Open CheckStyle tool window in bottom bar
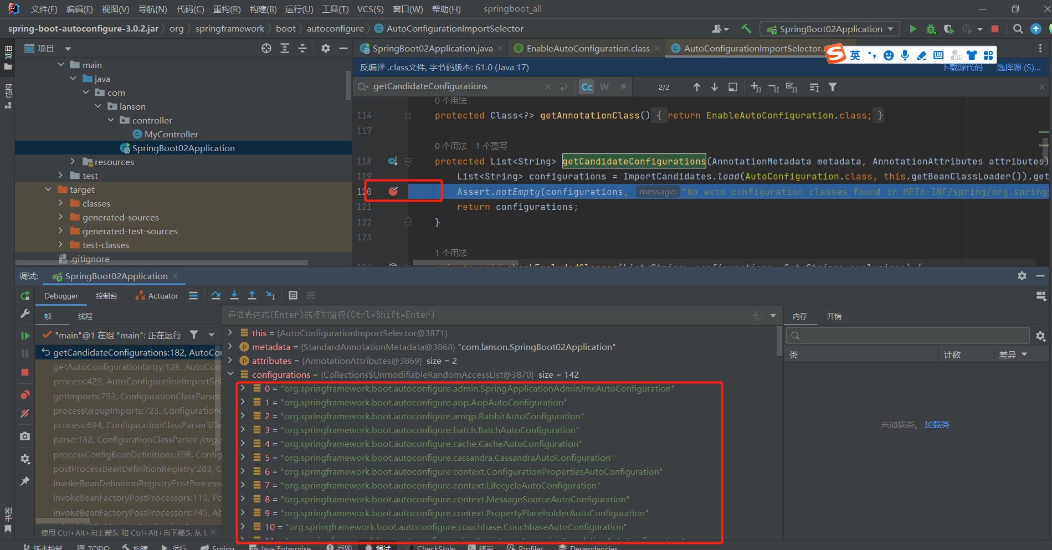The image size is (1052, 550). (x=430, y=547)
